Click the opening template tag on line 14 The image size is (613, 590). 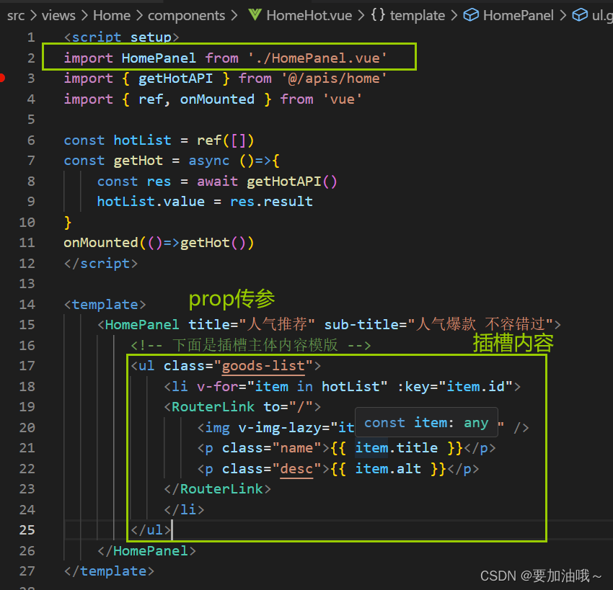click(x=105, y=305)
